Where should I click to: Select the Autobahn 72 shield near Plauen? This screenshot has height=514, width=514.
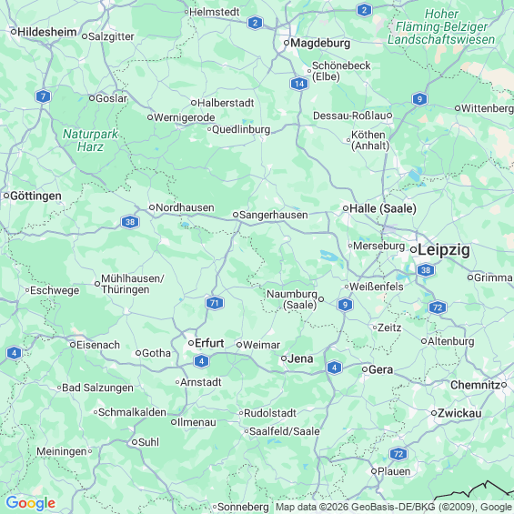click(x=398, y=454)
